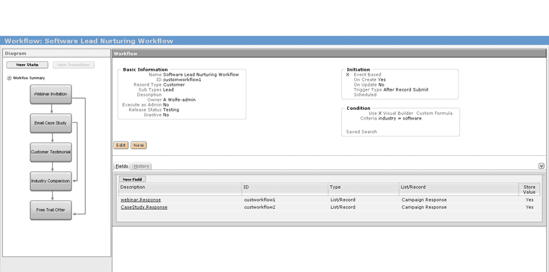549x272 pixels.
Task: Select the Free Trail Offer state node
Action: coord(51,210)
